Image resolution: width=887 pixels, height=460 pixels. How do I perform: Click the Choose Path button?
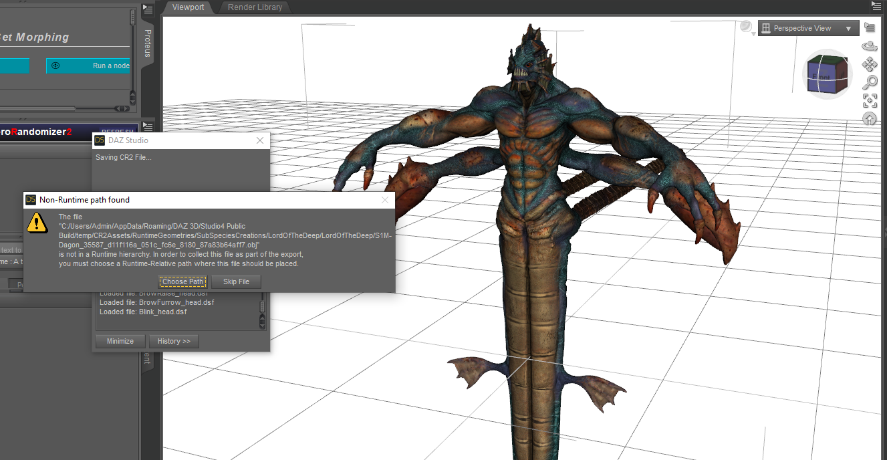pyautogui.click(x=182, y=281)
